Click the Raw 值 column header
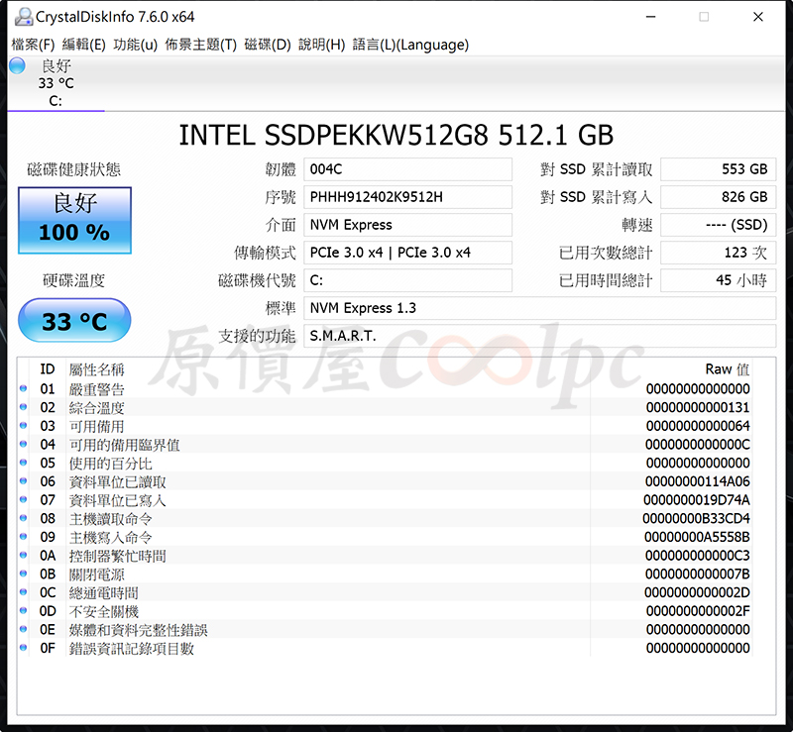 (728, 369)
